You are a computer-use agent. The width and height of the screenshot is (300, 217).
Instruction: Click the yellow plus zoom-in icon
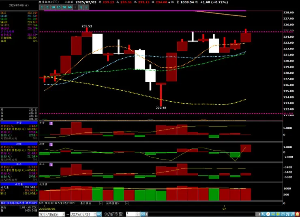[278, 214]
